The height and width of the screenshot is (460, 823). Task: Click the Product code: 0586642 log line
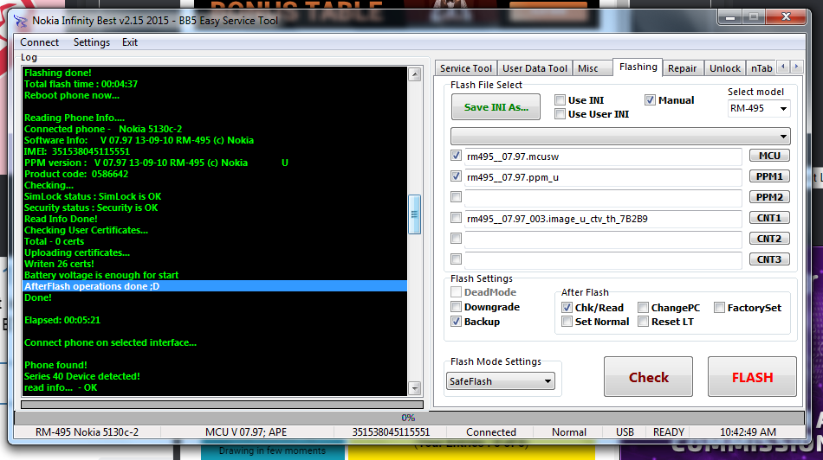(76, 174)
